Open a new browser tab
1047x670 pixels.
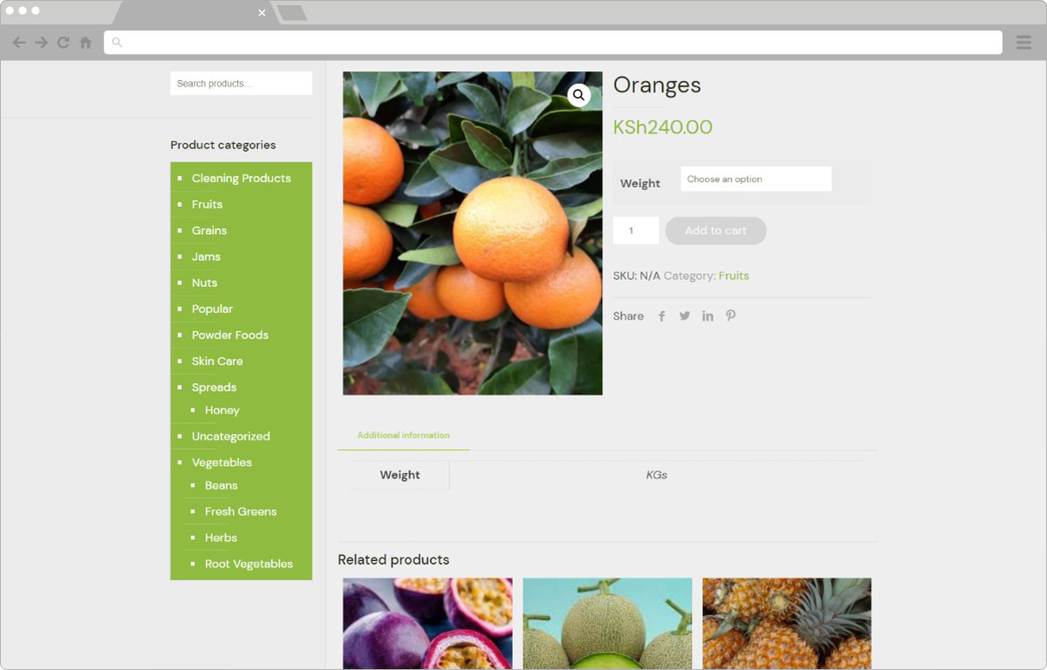[291, 12]
